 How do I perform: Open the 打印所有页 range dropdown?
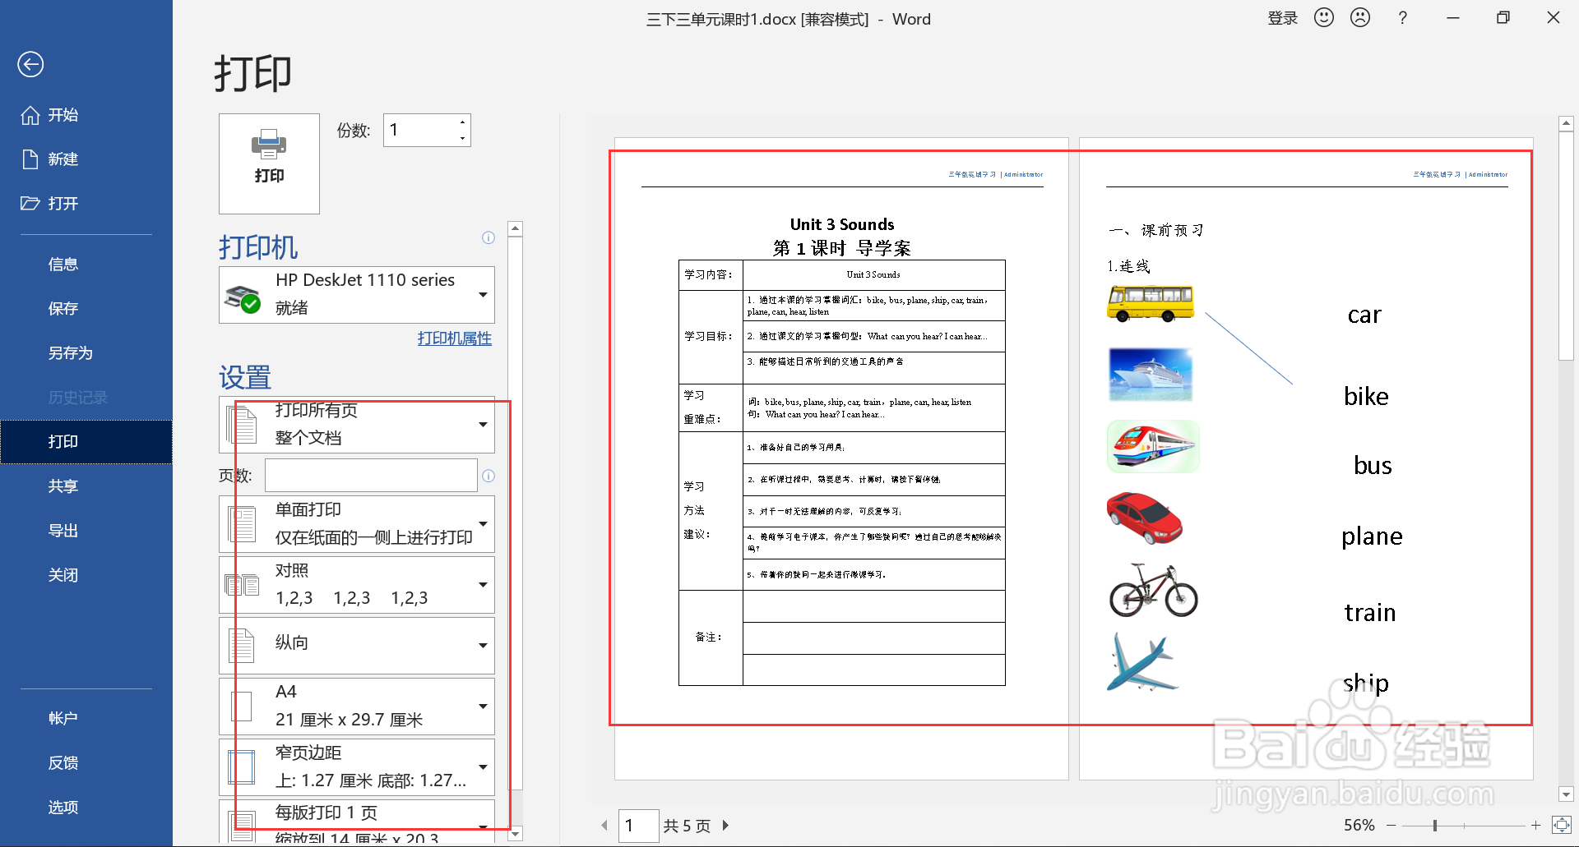click(x=357, y=425)
